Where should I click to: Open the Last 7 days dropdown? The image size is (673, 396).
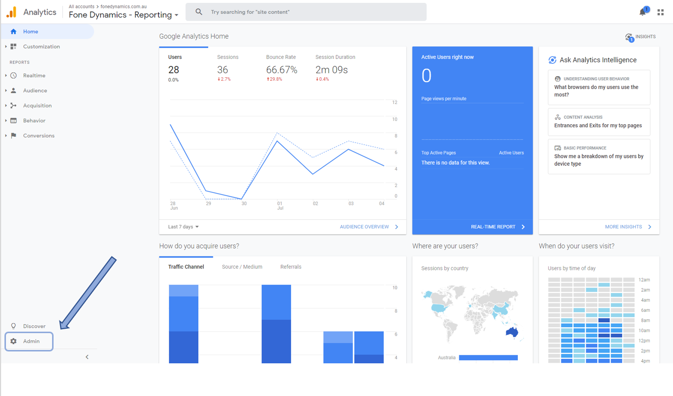pos(184,227)
